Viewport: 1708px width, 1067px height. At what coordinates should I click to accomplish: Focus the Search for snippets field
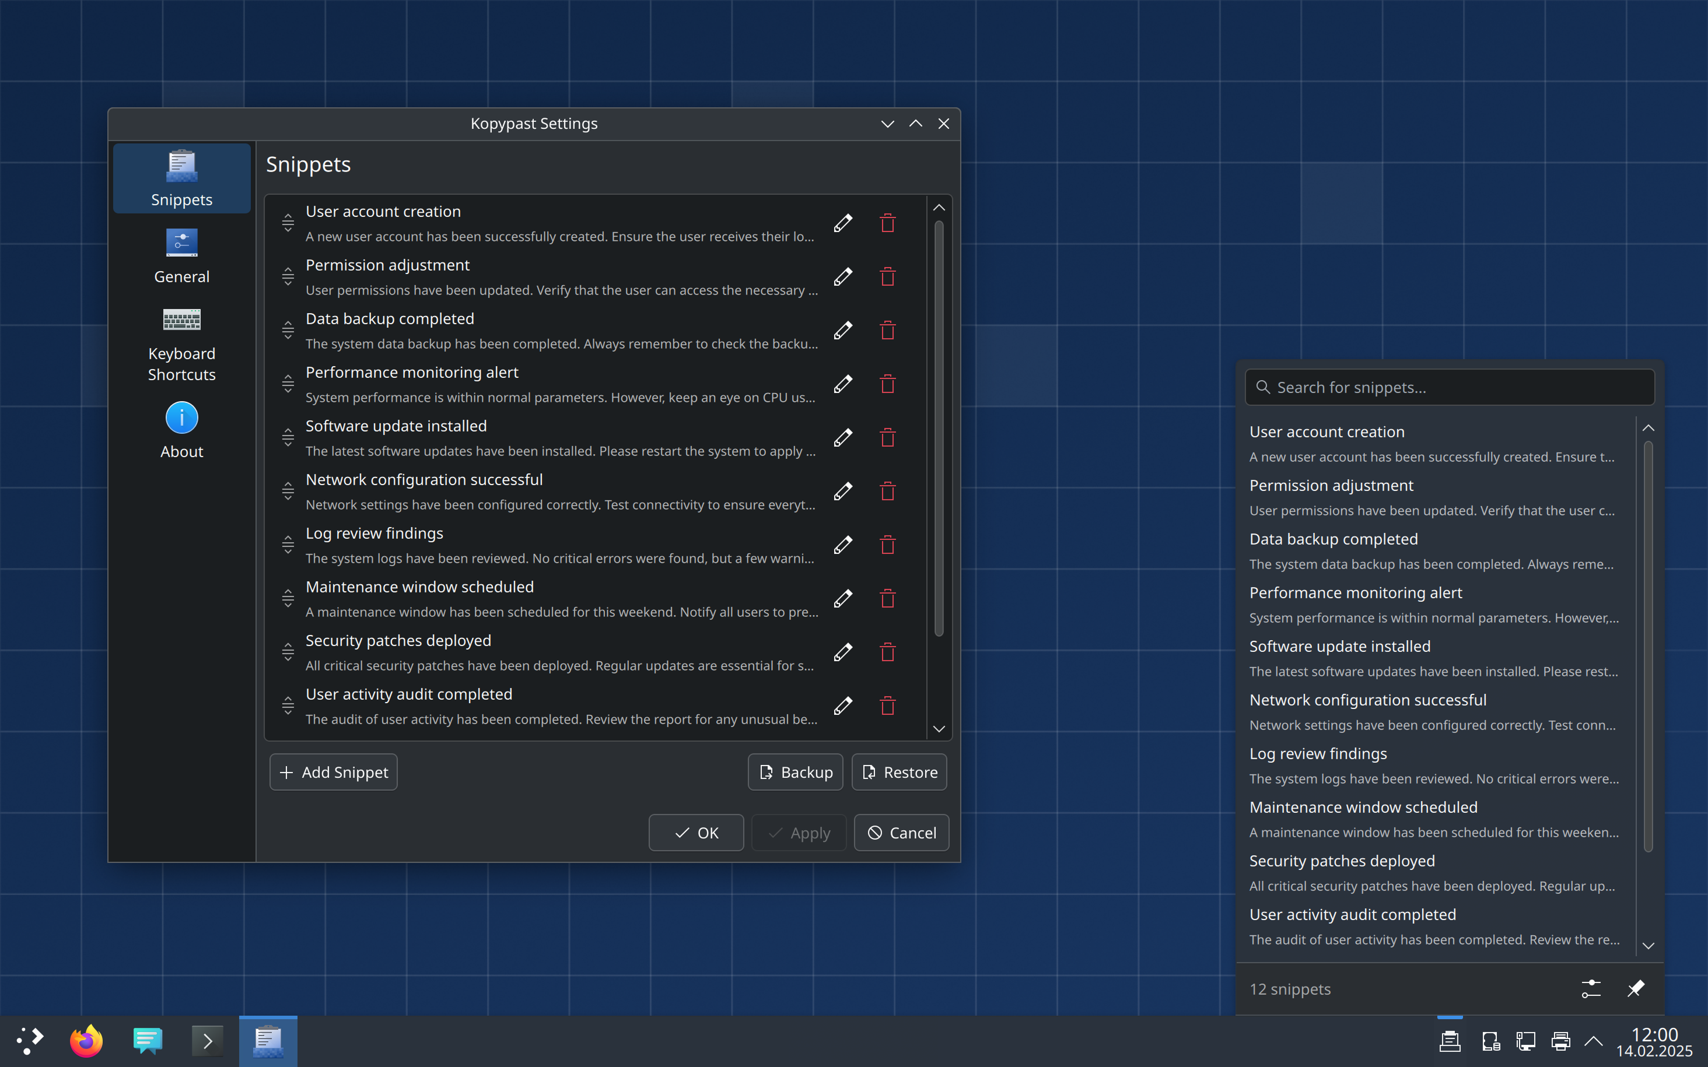pyautogui.click(x=1450, y=387)
